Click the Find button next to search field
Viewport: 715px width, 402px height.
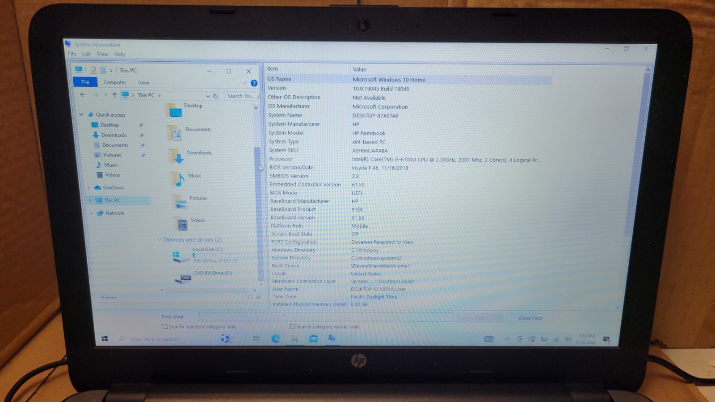pyautogui.click(x=479, y=318)
